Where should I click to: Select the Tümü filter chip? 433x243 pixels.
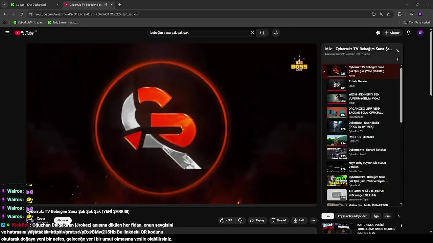point(327,216)
